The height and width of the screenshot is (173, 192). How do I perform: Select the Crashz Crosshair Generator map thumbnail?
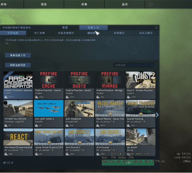point(18,80)
